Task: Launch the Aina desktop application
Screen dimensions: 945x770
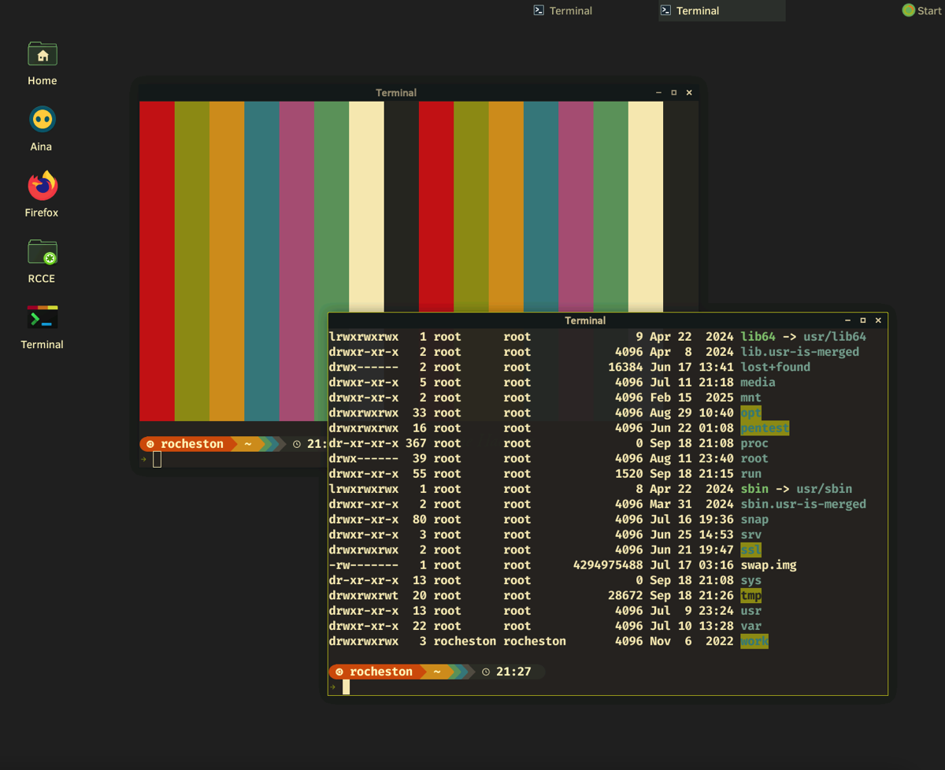Action: (x=43, y=120)
